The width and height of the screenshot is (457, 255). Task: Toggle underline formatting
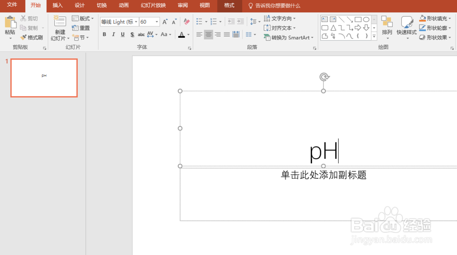click(122, 34)
